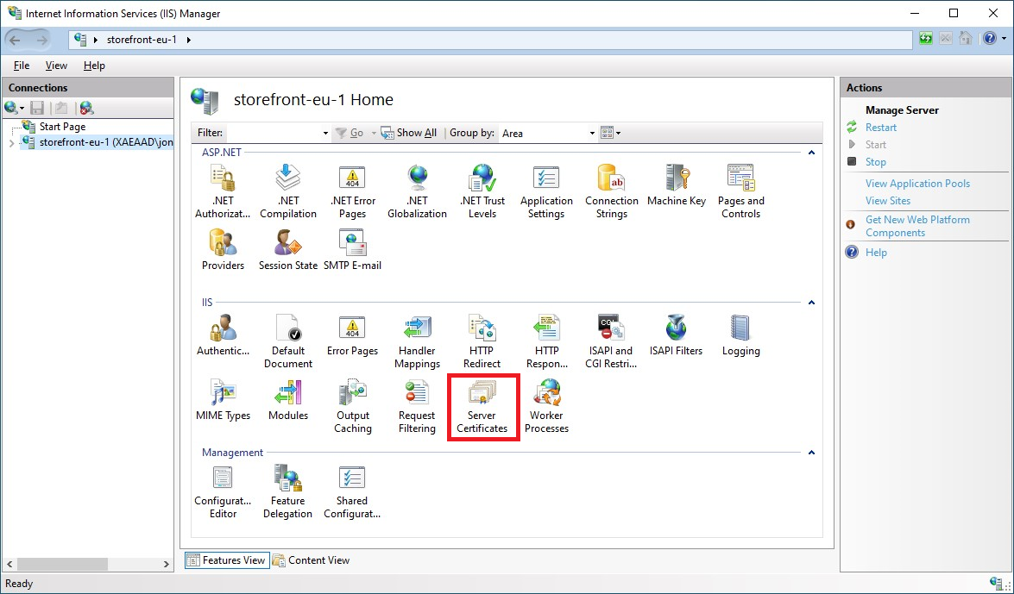Screen dimensions: 1014x594
Task: Open the MIME Types feature
Action: pyautogui.click(x=224, y=399)
